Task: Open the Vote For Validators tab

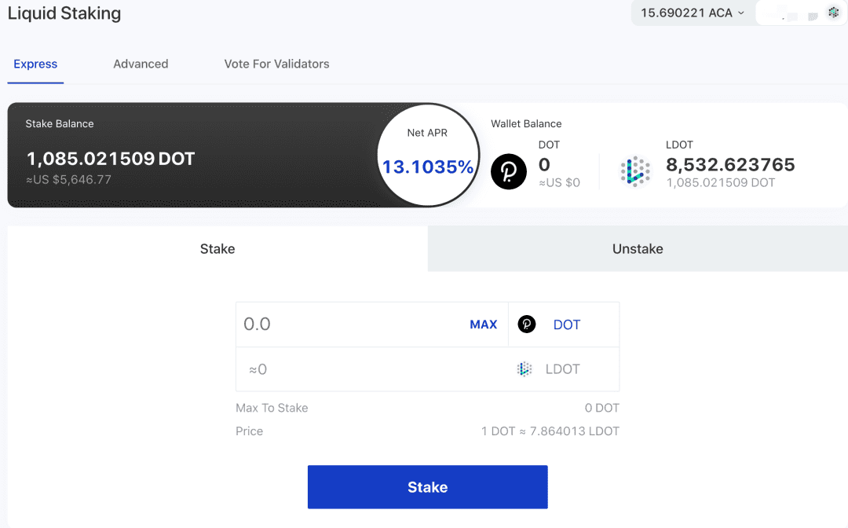Action: [276, 64]
